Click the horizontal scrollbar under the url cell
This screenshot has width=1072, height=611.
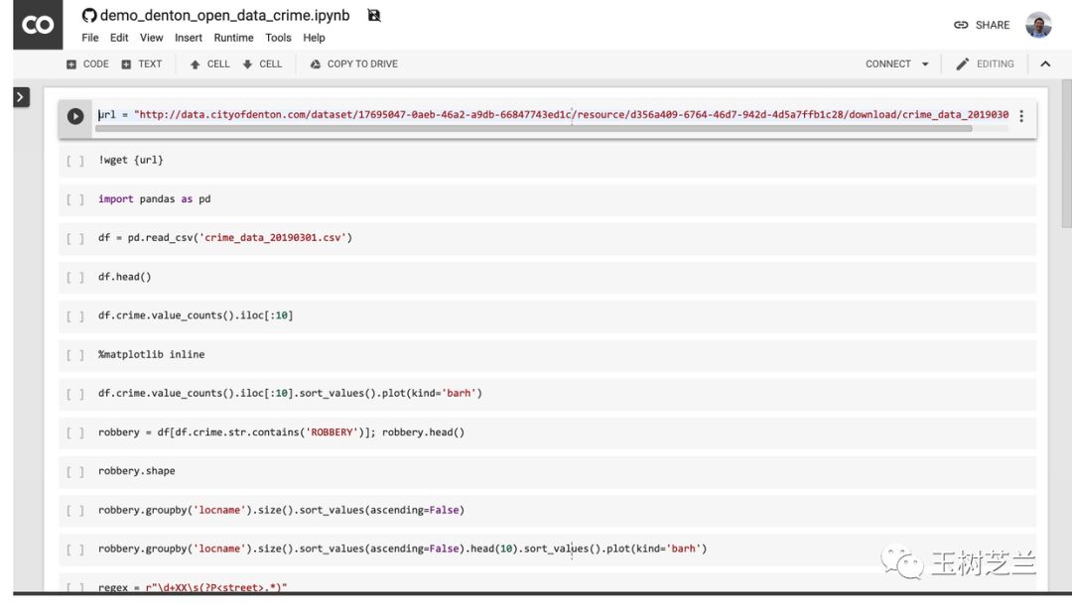(x=533, y=129)
